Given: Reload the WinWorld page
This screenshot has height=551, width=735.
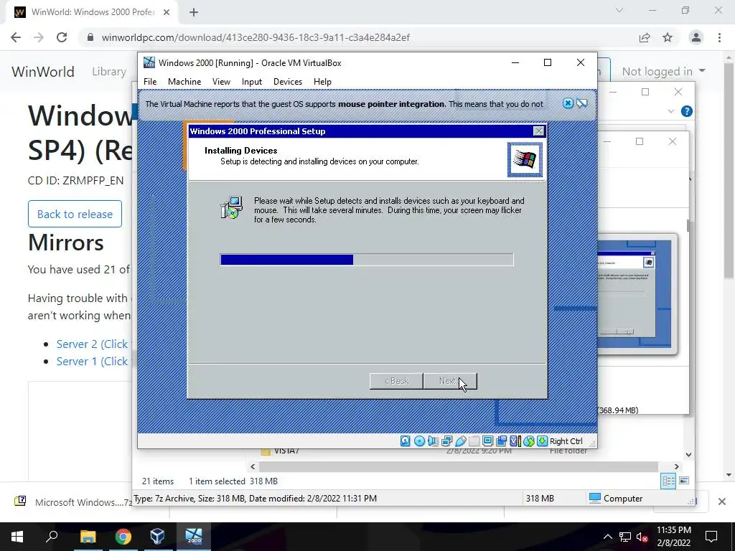Looking at the screenshot, I should pos(62,37).
